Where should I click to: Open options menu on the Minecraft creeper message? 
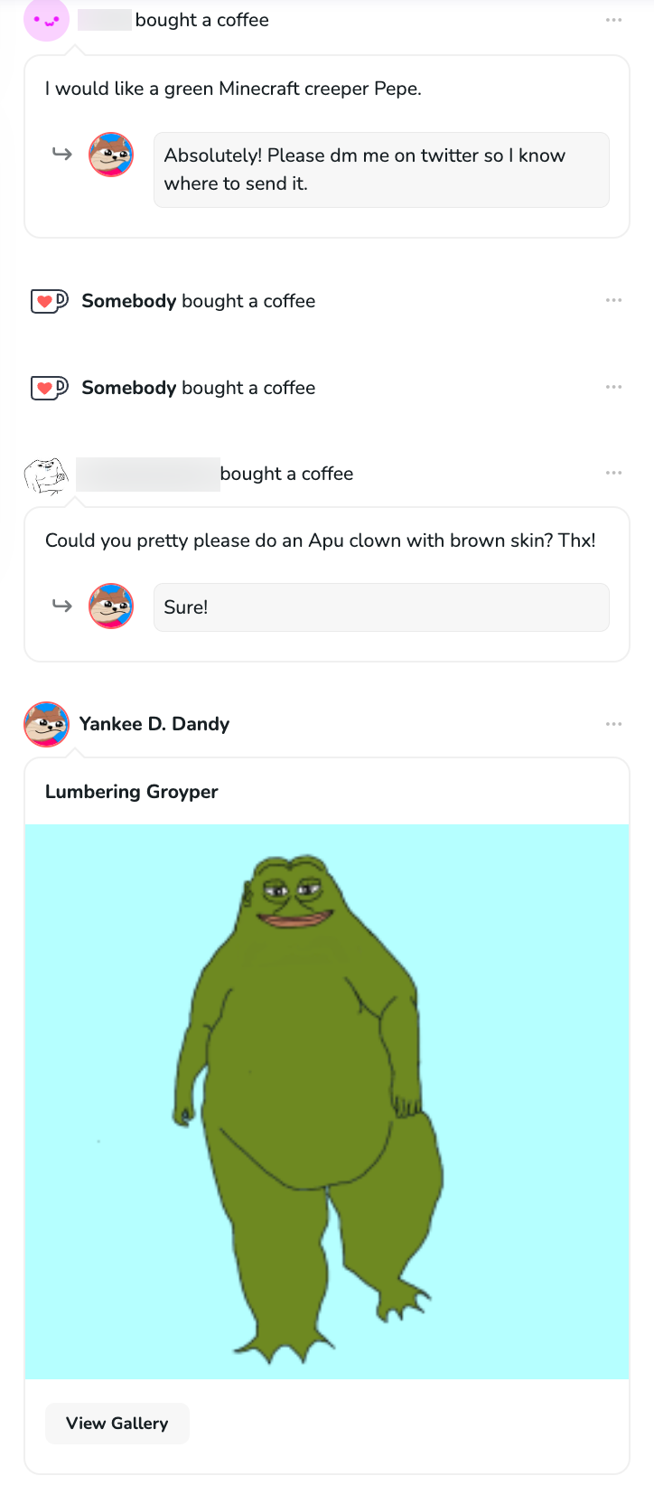pyautogui.click(x=613, y=20)
